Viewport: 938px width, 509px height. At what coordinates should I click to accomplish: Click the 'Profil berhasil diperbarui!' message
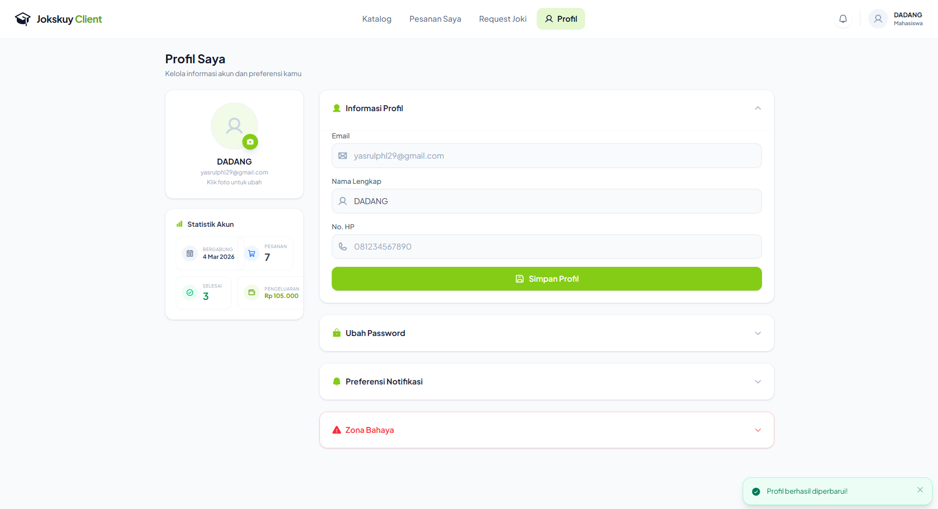click(807, 491)
